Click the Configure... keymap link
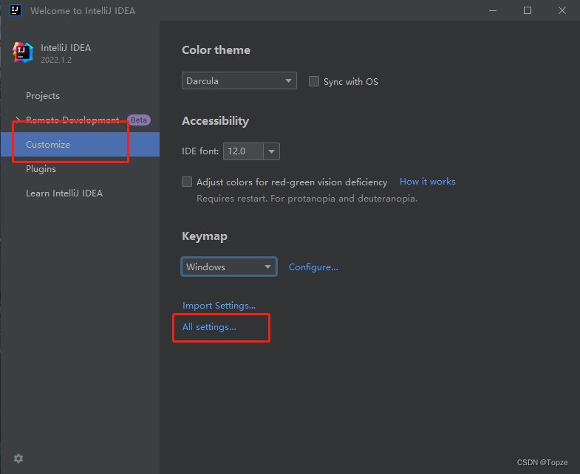 [x=313, y=267]
